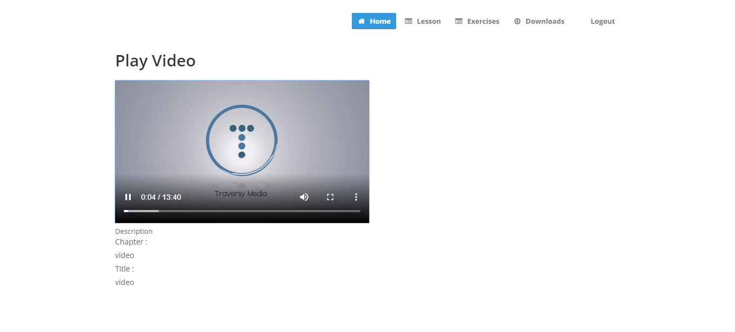Pause the playing video
The height and width of the screenshot is (332, 735).
128,197
